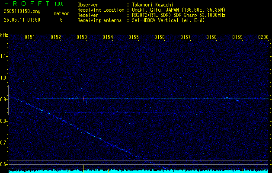Click the 0158 time axis label

point(211,37)
